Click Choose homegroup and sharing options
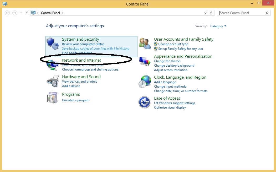Image resolution: width=276 pixels, height=172 pixels. [x=90, y=69]
